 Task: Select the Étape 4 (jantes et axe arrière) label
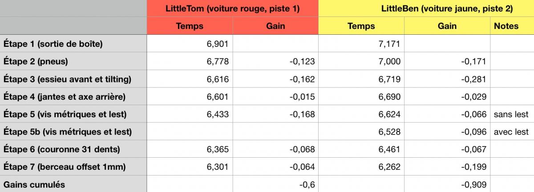coord(65,96)
